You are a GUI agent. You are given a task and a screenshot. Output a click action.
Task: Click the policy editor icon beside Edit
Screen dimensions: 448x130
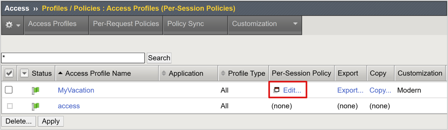[x=276, y=90]
